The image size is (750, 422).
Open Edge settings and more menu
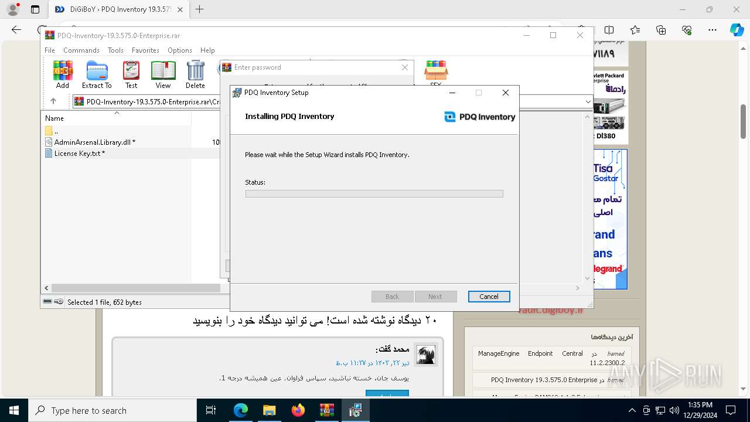[x=712, y=30]
